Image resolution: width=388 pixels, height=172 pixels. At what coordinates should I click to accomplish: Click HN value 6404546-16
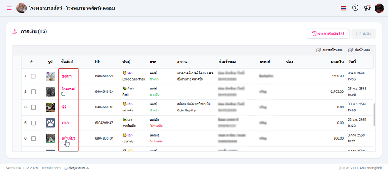click(x=104, y=107)
